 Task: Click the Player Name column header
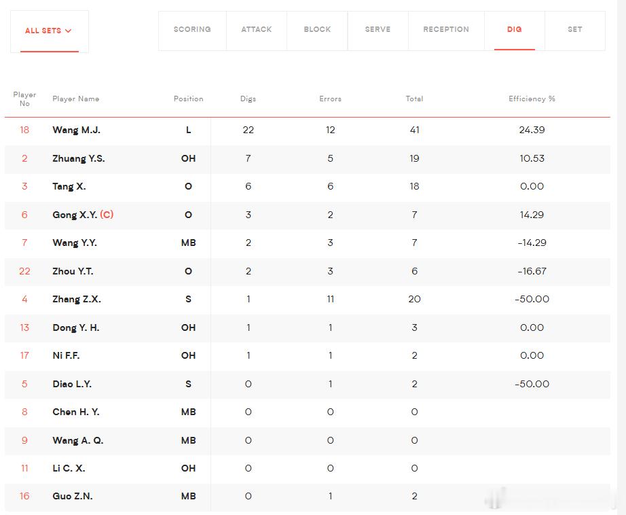[x=76, y=99]
